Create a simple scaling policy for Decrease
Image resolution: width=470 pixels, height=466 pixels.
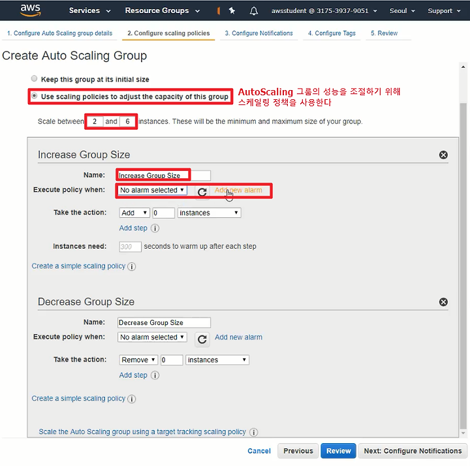(78, 399)
